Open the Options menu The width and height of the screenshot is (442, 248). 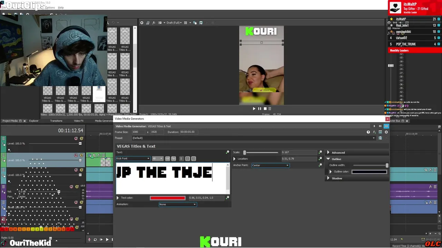coord(50,8)
